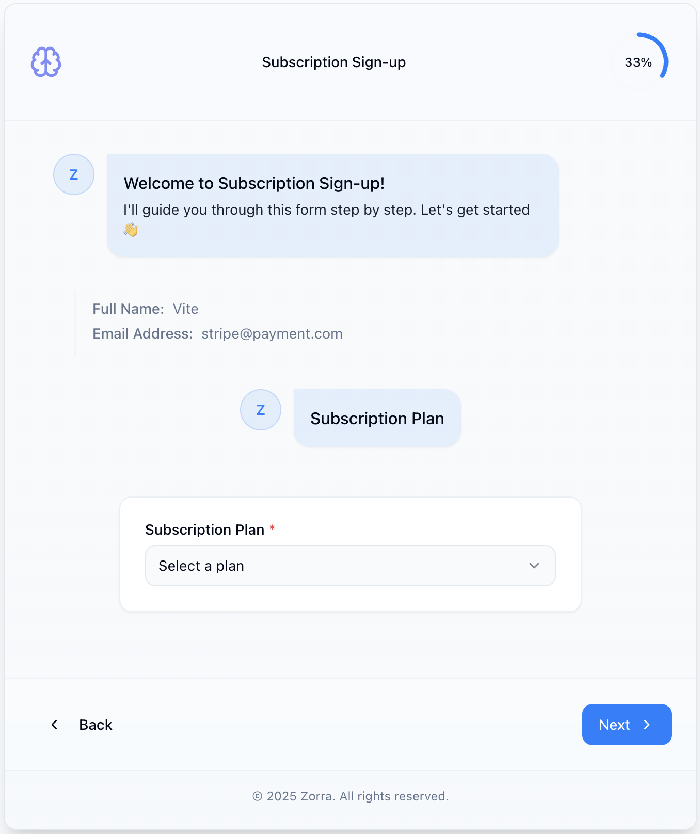Go to the next step with Next
This screenshot has width=700, height=834.
coord(626,725)
